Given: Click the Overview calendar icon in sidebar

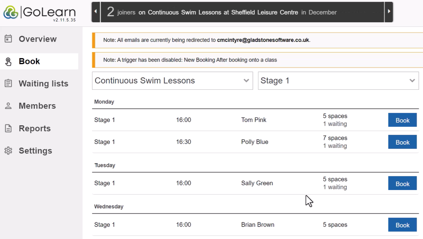Looking at the screenshot, I should [x=8, y=39].
